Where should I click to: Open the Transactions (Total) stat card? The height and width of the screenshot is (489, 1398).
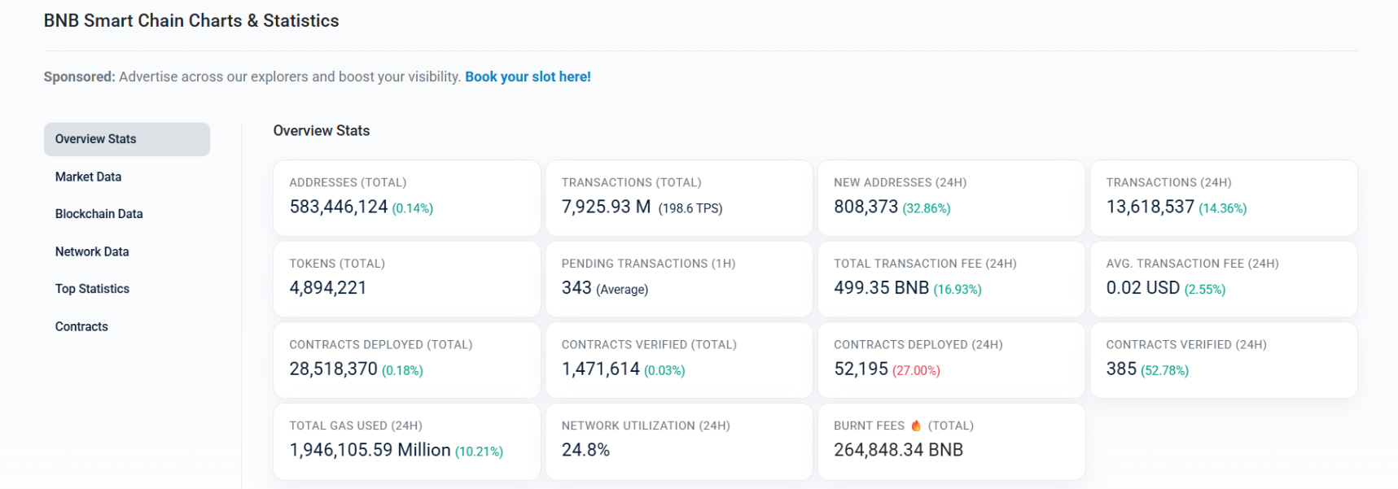coord(679,198)
